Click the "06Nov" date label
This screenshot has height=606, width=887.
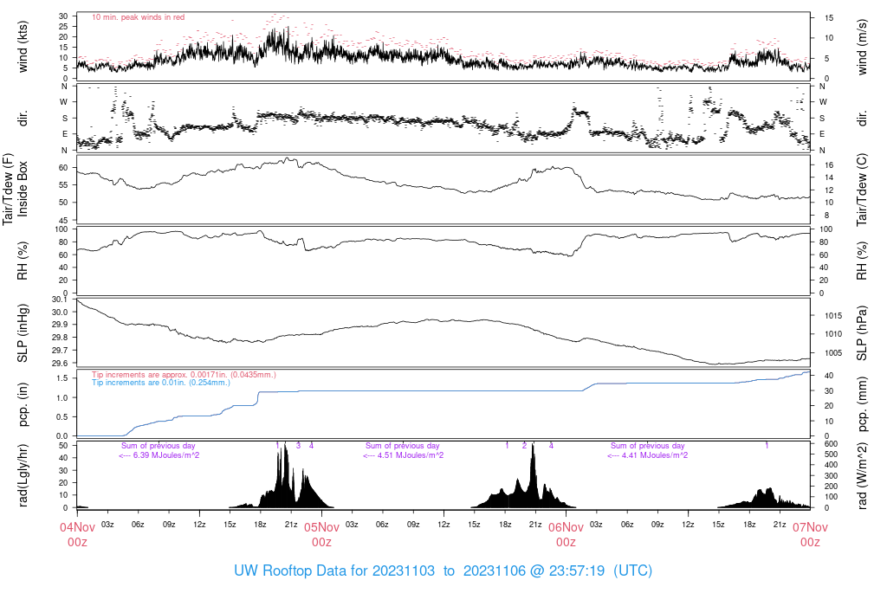[x=567, y=527]
